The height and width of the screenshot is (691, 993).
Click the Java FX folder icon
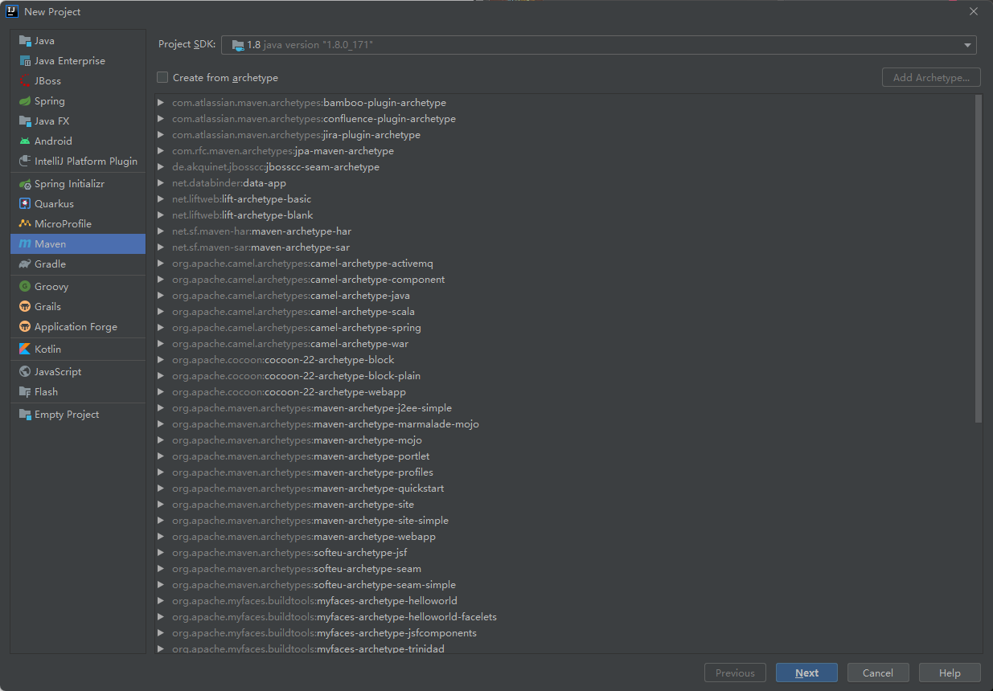click(25, 121)
